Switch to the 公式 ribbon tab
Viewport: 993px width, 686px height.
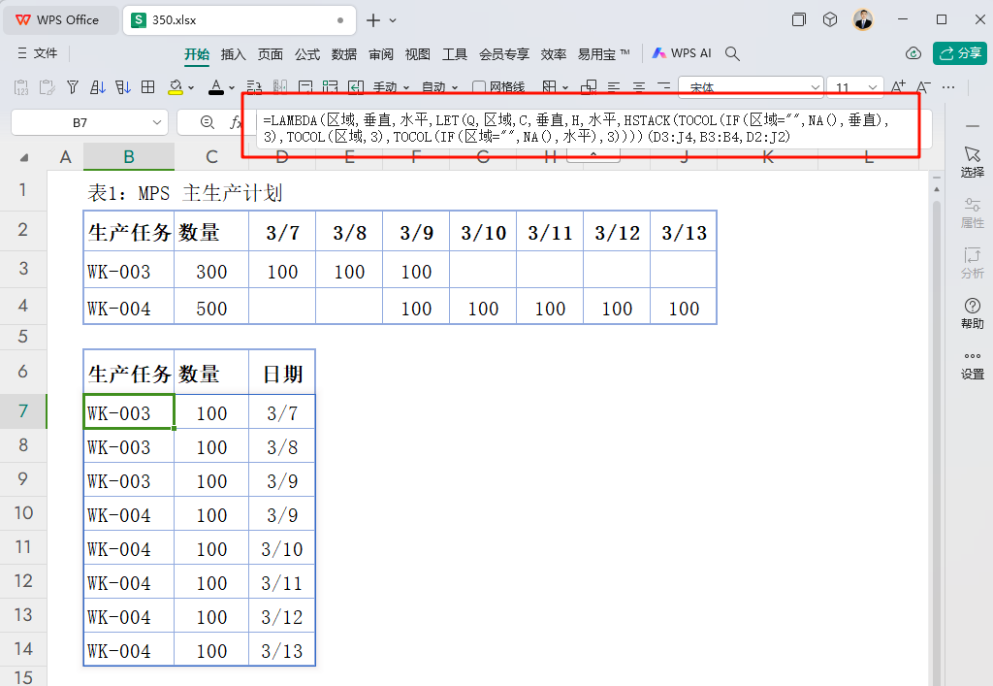(x=307, y=54)
